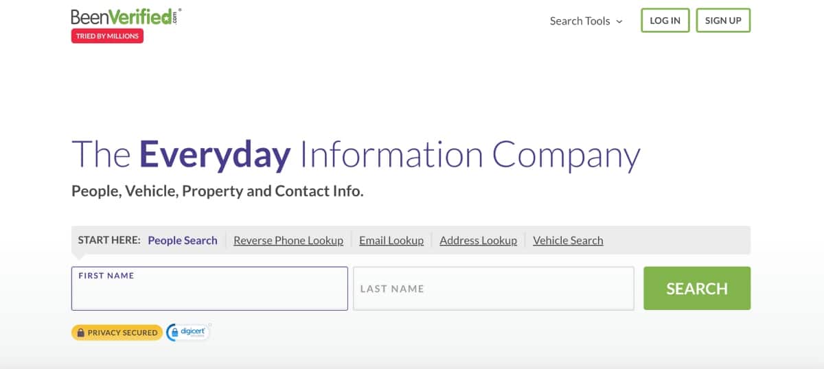Open the Search Tools menu
Image resolution: width=824 pixels, height=369 pixels.
[x=580, y=21]
